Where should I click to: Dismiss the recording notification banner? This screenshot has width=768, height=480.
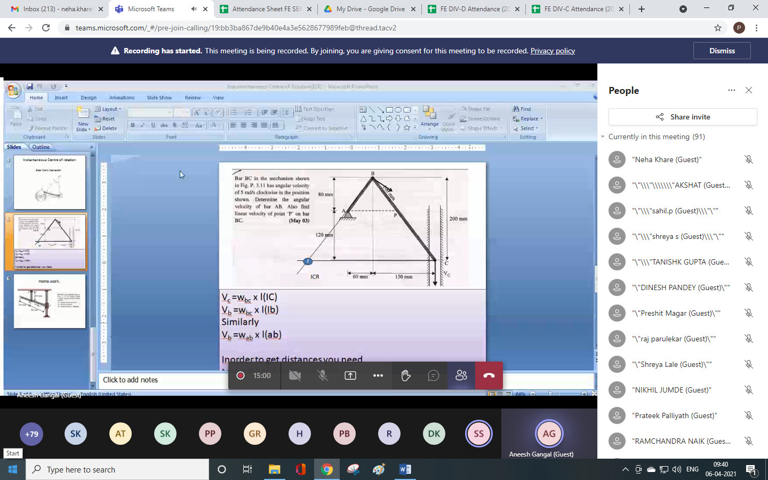click(722, 51)
